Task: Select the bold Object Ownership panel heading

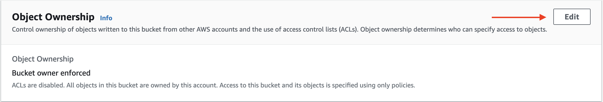Action: [53, 17]
